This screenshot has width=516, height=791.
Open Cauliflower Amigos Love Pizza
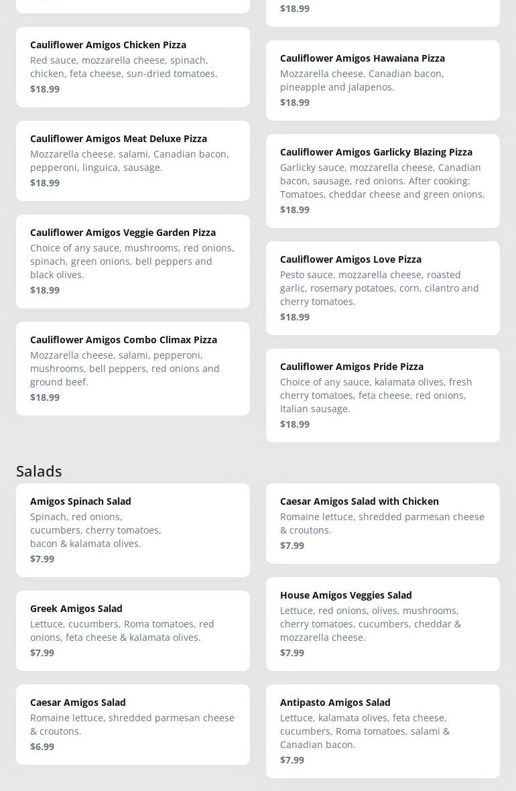tap(383, 288)
